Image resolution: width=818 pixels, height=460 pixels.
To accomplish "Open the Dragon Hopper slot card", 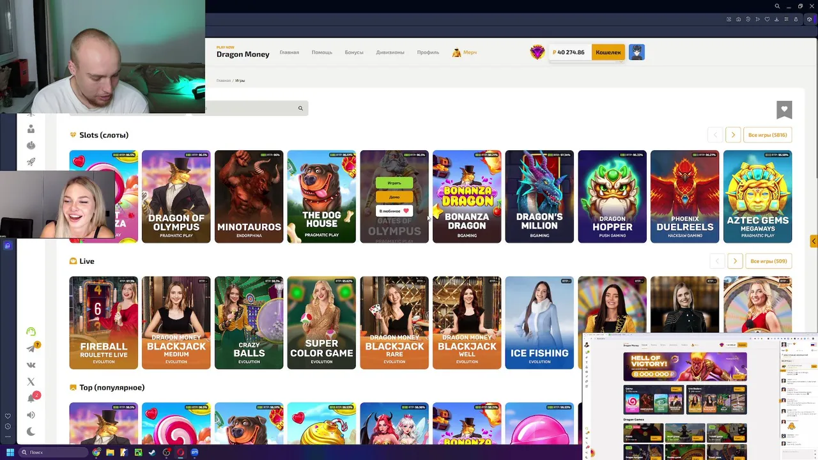I will coord(612,197).
